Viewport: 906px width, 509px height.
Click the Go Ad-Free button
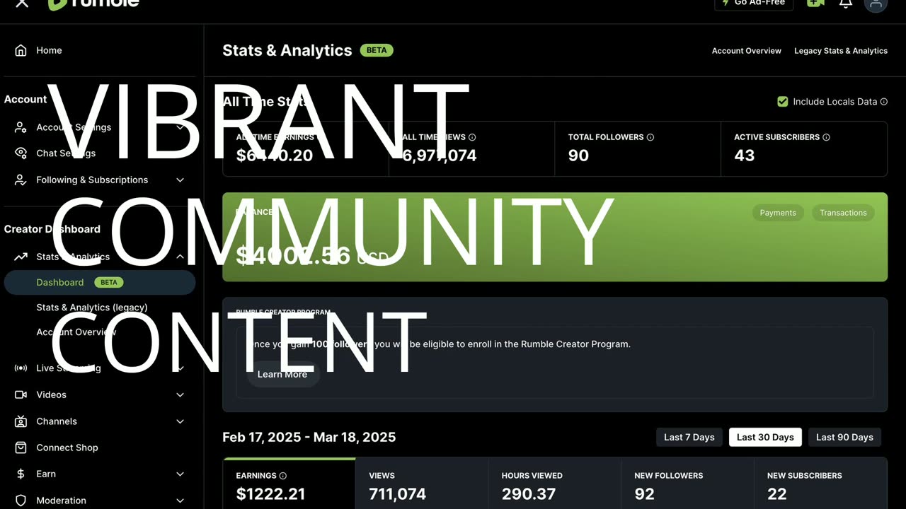[754, 4]
